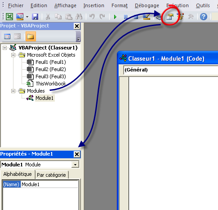Select Feuil2 (Feuil2) in the project tree
The width and height of the screenshot is (218, 210).
tap(51, 69)
